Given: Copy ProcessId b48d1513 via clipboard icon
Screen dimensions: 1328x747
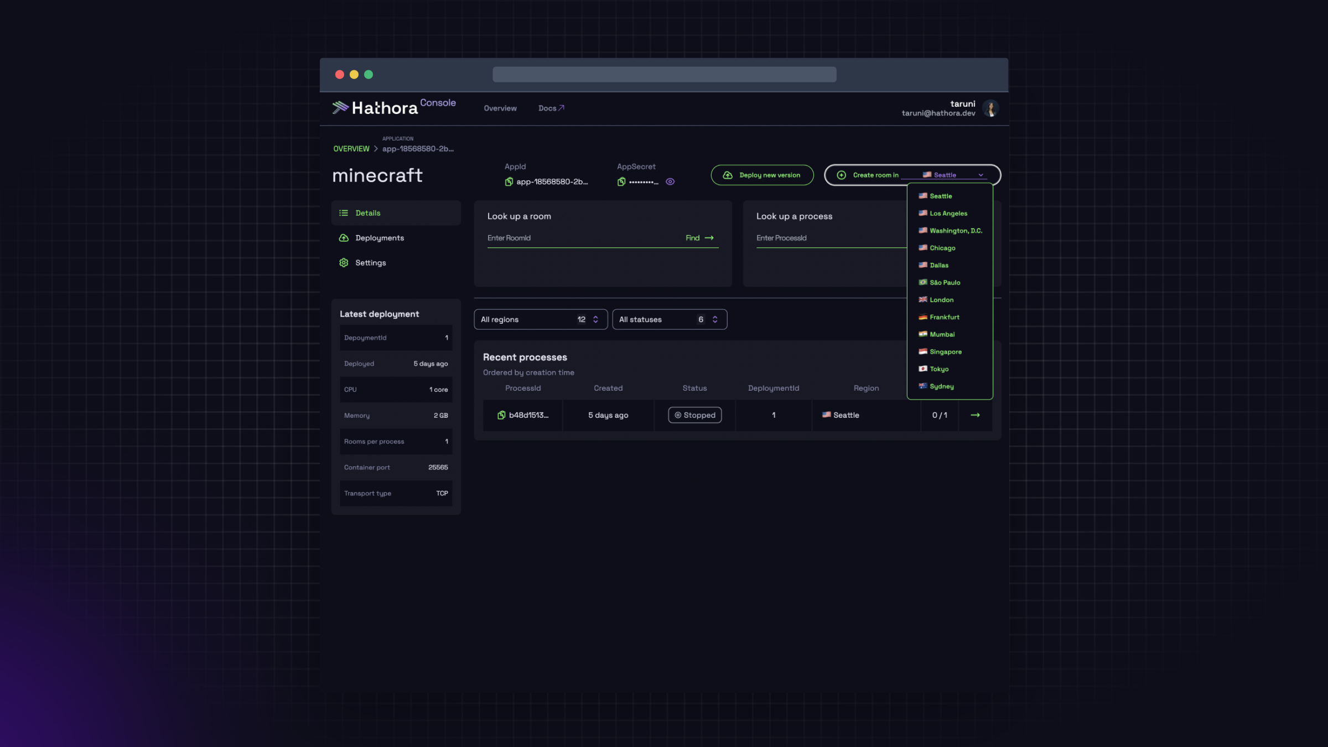Looking at the screenshot, I should click(x=501, y=415).
